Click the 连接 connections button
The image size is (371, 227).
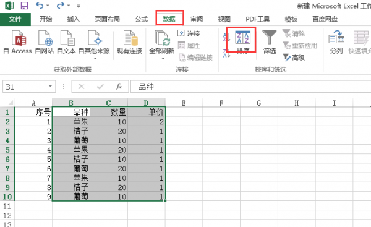click(189, 33)
